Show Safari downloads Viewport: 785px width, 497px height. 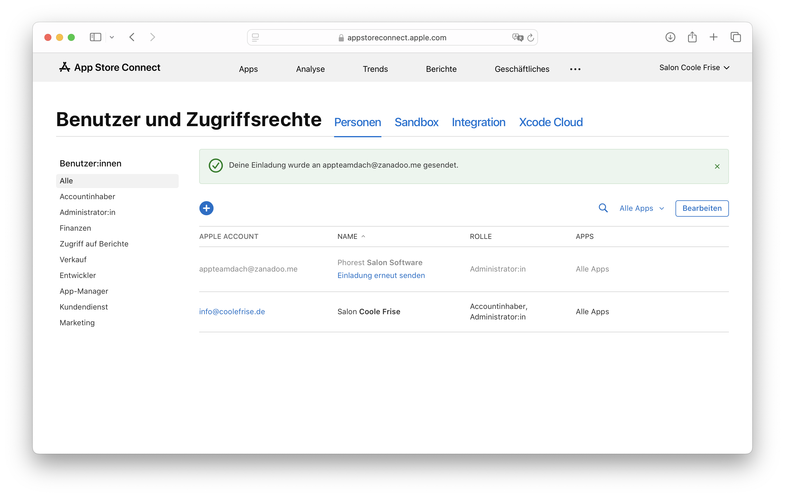click(670, 37)
